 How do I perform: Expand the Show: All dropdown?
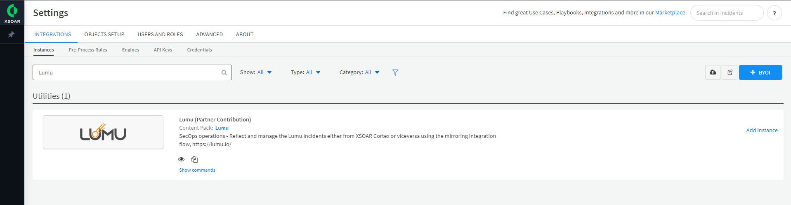(256, 72)
